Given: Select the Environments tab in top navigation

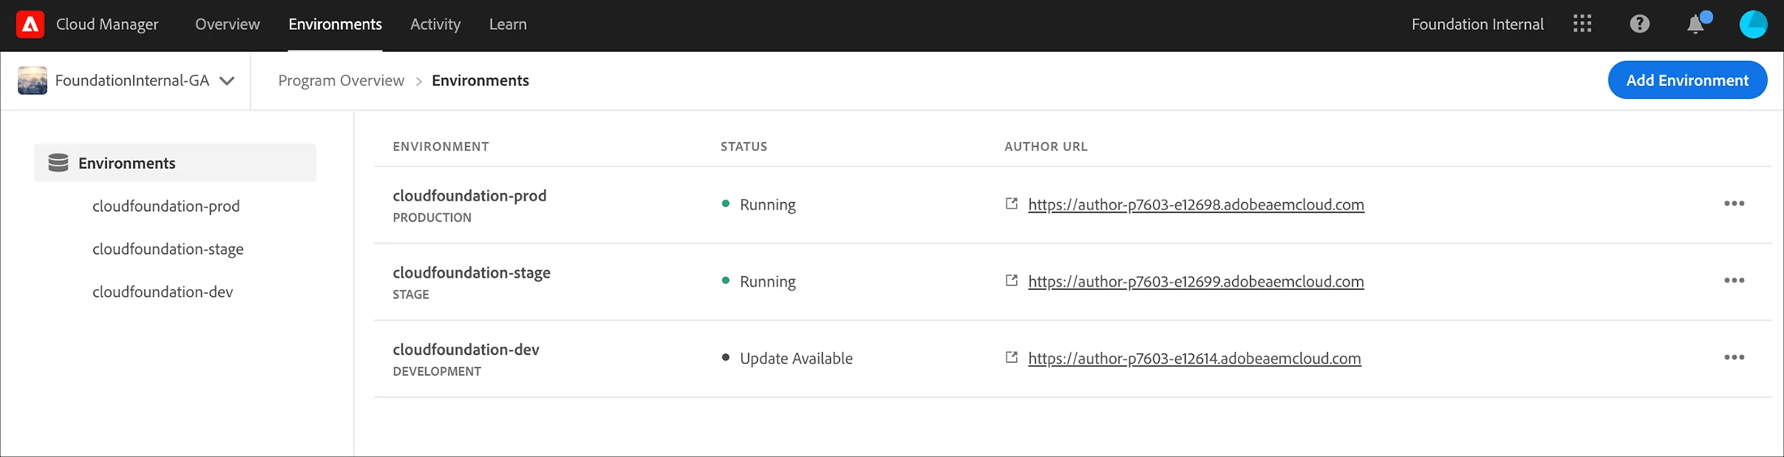Looking at the screenshot, I should tap(335, 24).
